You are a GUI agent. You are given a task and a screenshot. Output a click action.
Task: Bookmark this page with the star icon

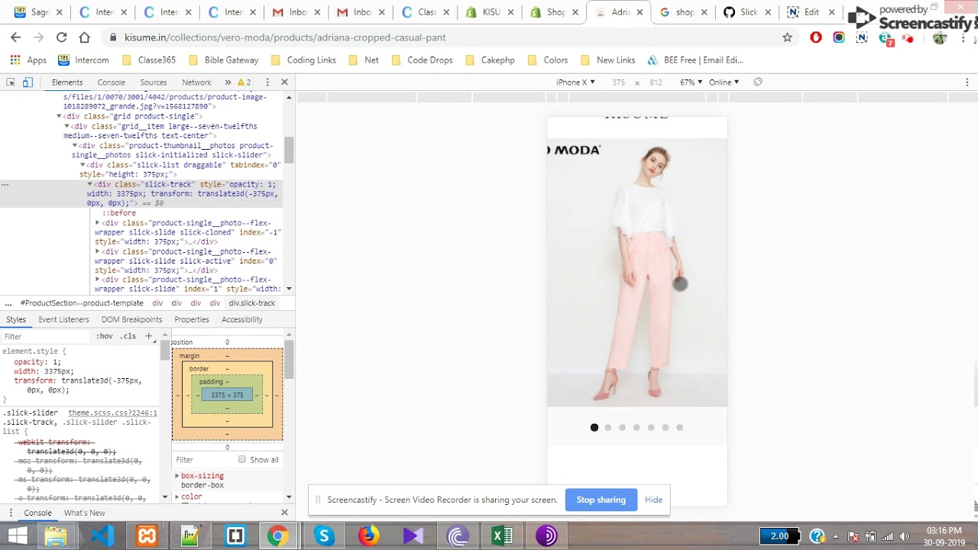[787, 37]
